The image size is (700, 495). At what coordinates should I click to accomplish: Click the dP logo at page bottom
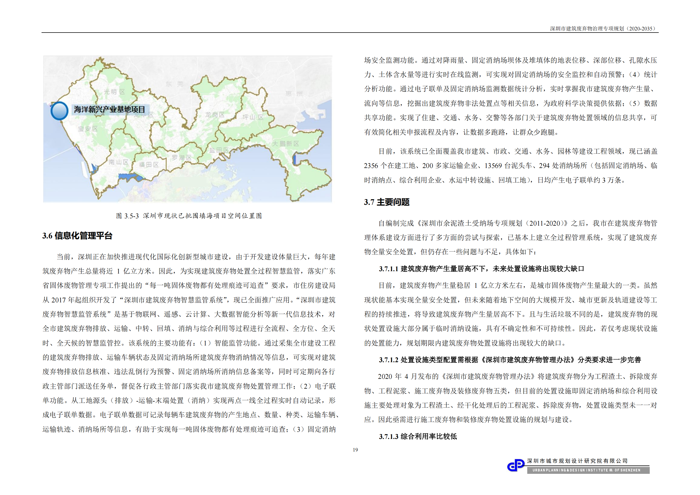(x=516, y=465)
